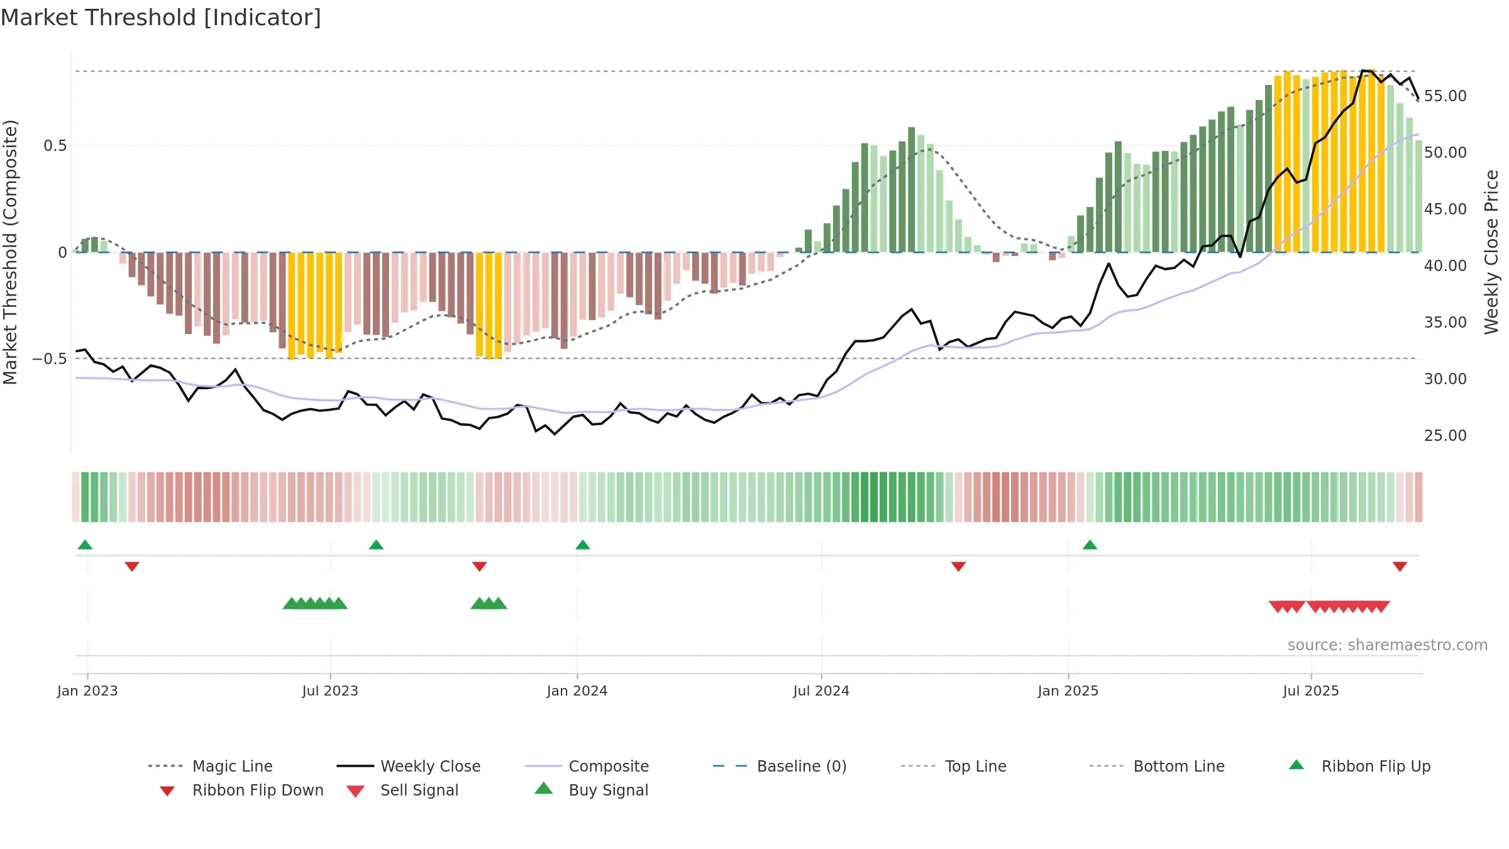Screen dimensions: 1509x849
Task: Click the sell signal cluster before Jul 2025
Action: [x=1287, y=607]
